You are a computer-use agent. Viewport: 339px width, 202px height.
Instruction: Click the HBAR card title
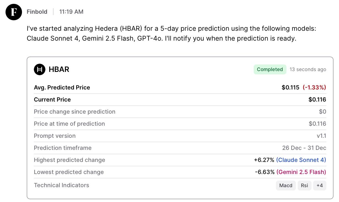(x=59, y=69)
